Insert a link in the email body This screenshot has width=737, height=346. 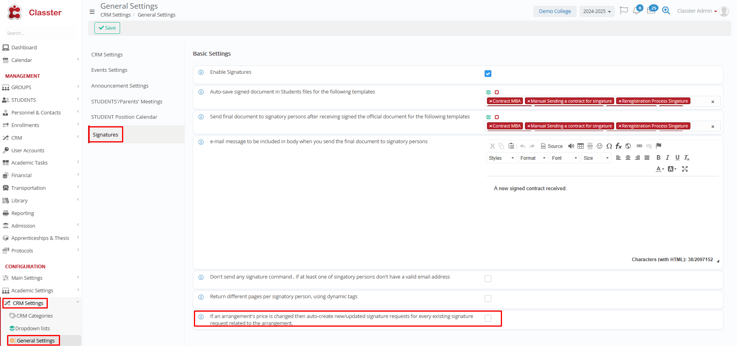[639, 146]
